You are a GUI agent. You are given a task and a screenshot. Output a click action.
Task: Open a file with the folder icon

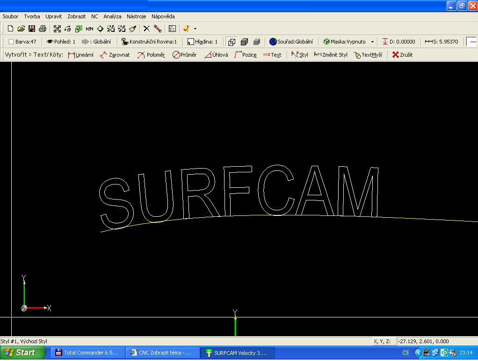point(21,29)
